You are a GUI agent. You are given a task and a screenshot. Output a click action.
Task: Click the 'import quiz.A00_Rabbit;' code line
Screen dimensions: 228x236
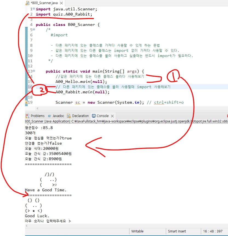[64, 14]
